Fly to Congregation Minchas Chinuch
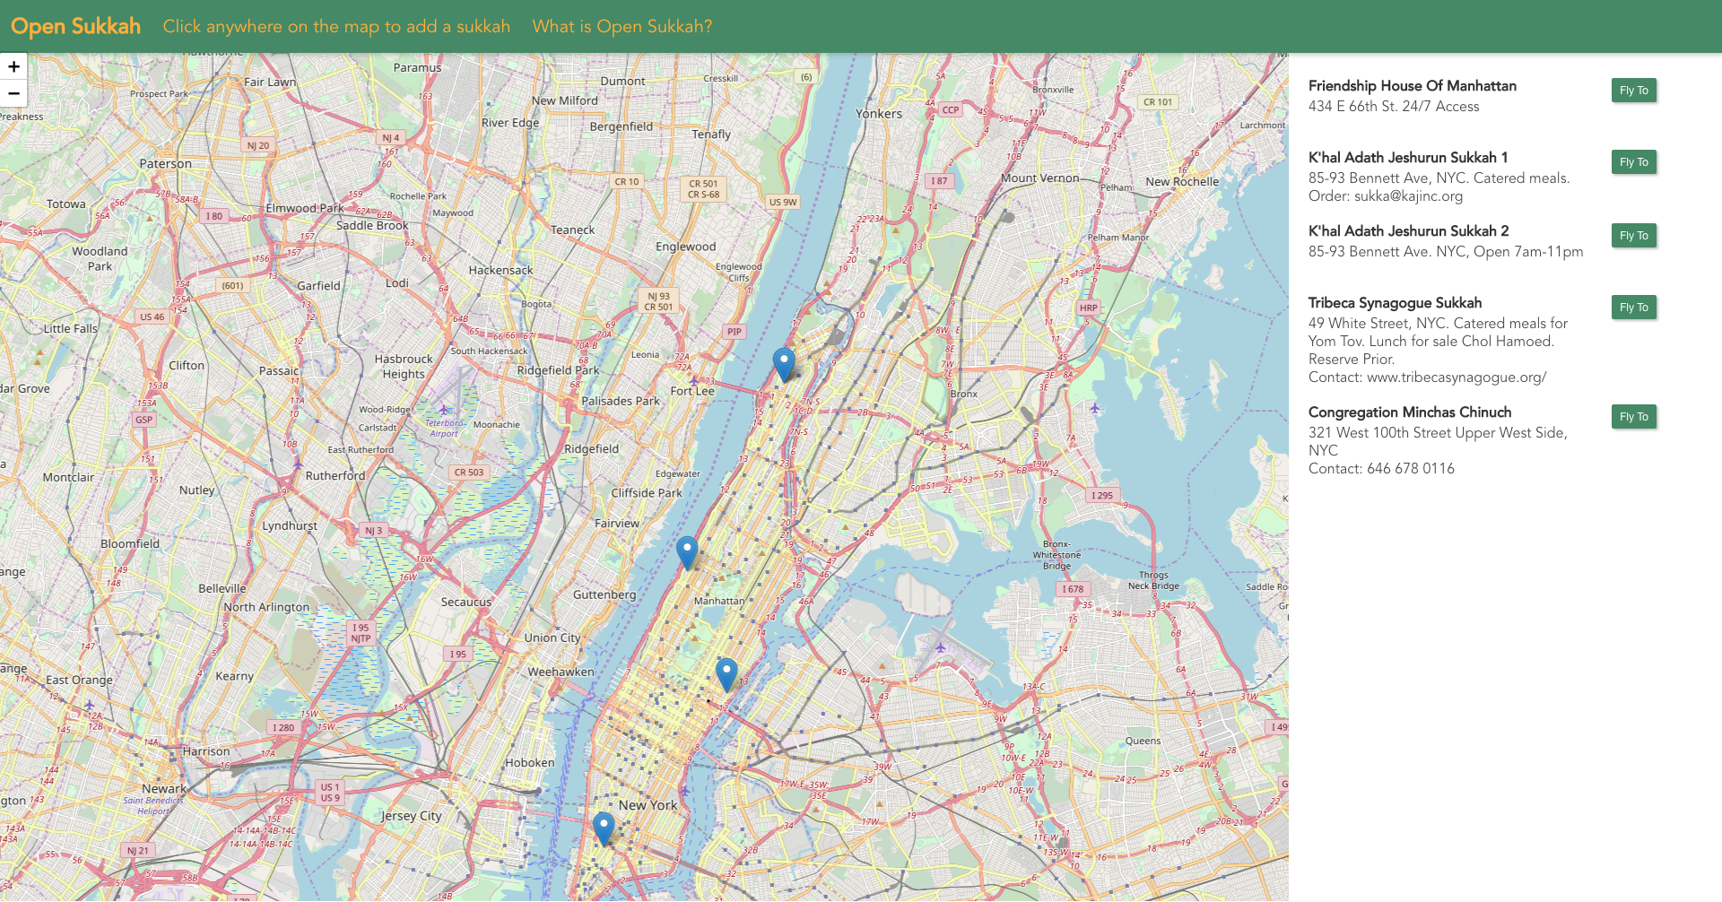Viewport: 1722px width, 902px height. (x=1633, y=417)
